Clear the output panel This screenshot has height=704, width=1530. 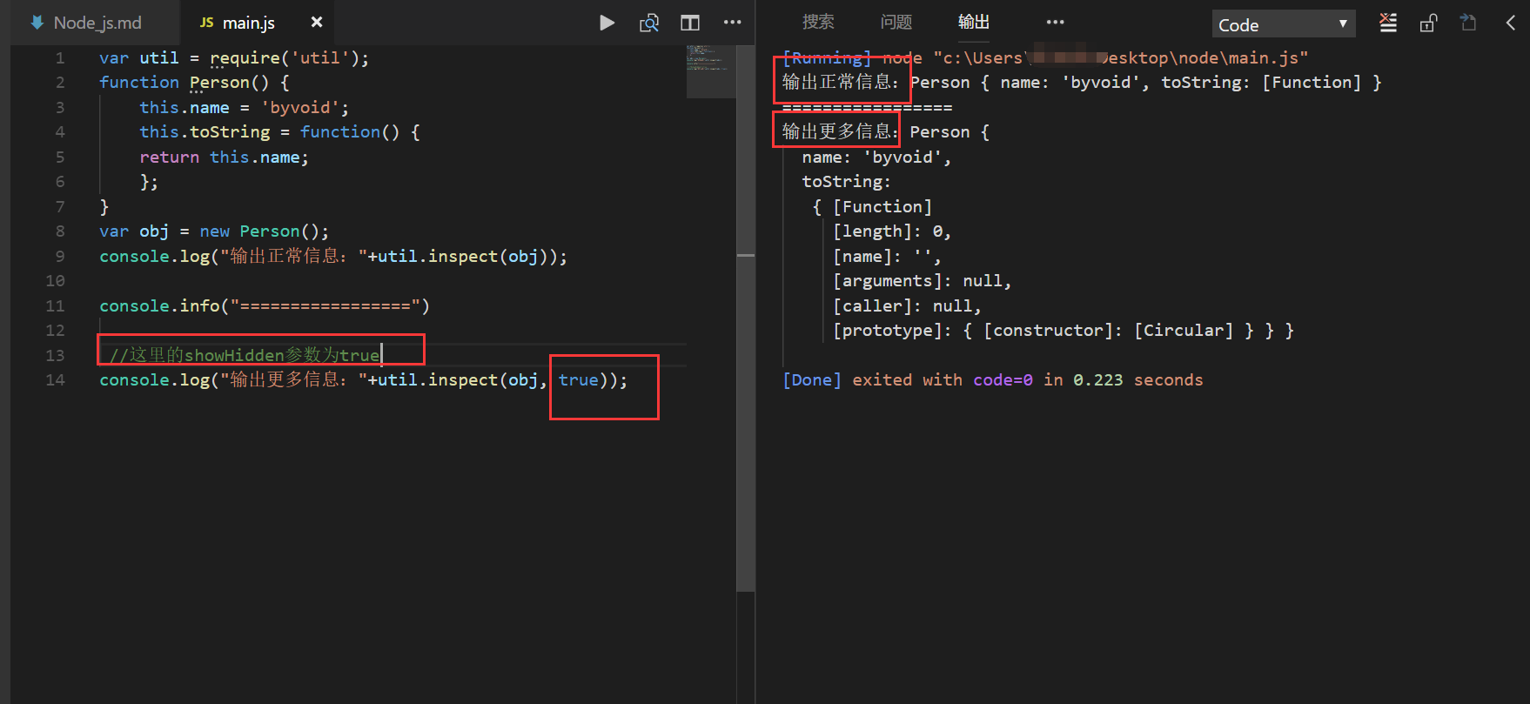(1388, 23)
